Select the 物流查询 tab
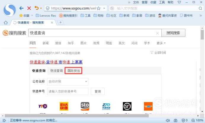Screen dimensions: 205x123 pos(57,71)
